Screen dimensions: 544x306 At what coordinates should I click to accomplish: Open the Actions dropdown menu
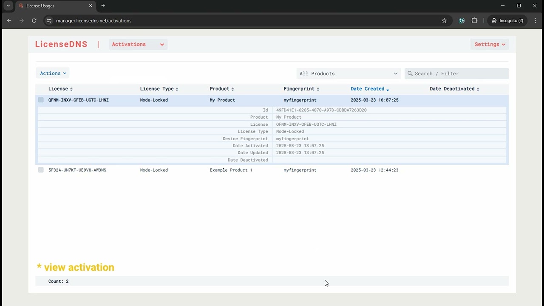pos(53,73)
